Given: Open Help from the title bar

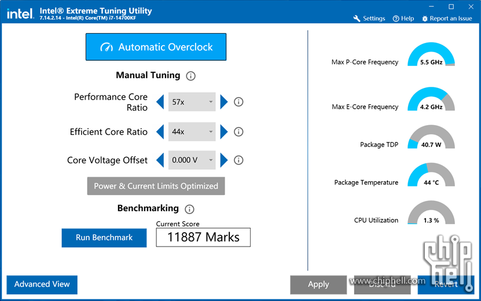Looking at the screenshot, I should [403, 19].
